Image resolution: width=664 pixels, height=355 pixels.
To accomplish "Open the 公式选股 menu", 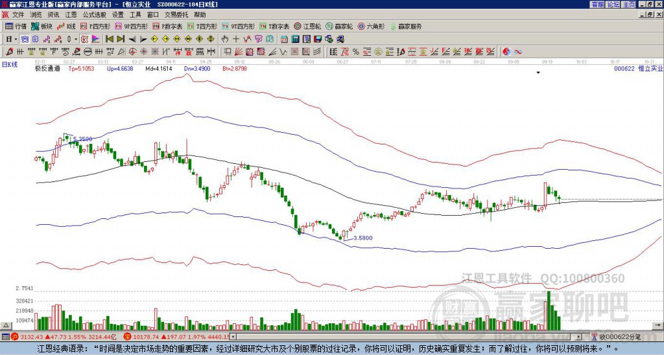I will pyautogui.click(x=95, y=15).
